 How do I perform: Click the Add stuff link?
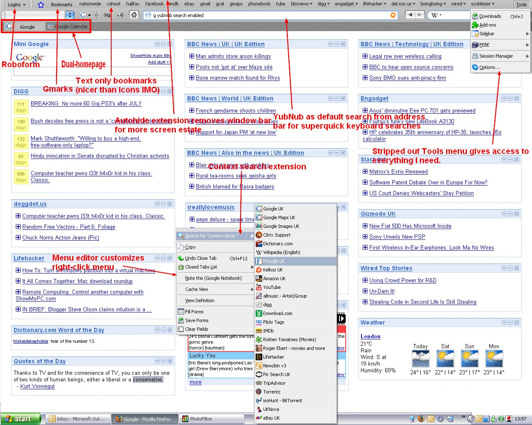[159, 62]
